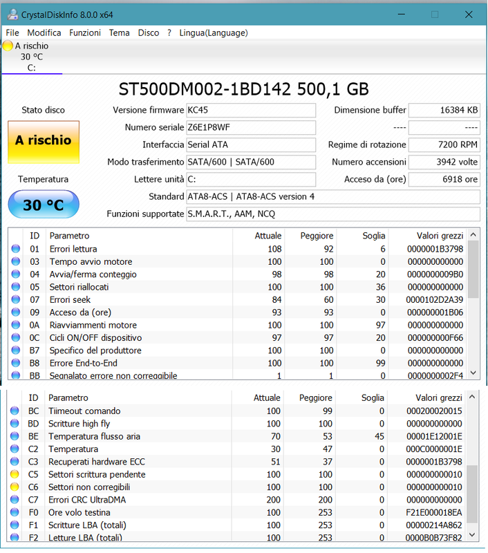Click the blue status dot for attribute 09
488x553 pixels.
tap(15, 312)
